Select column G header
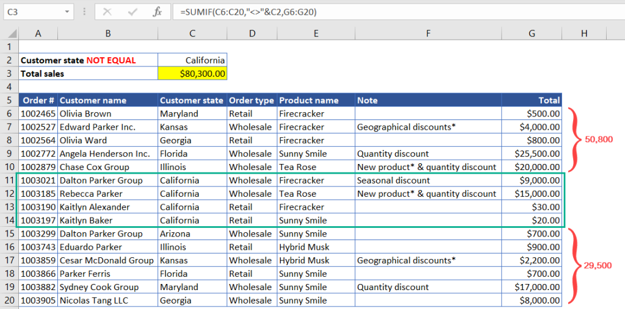 pyautogui.click(x=532, y=34)
